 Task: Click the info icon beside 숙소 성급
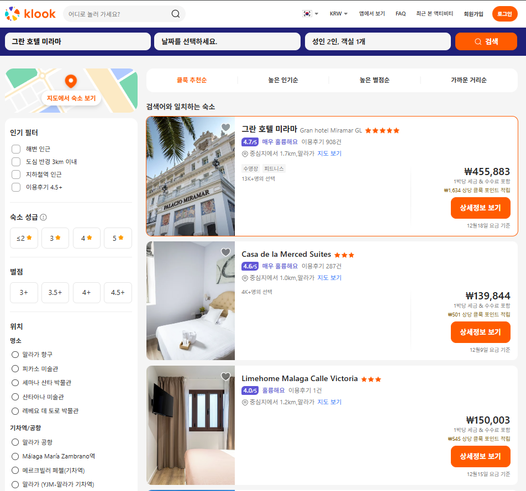(43, 217)
